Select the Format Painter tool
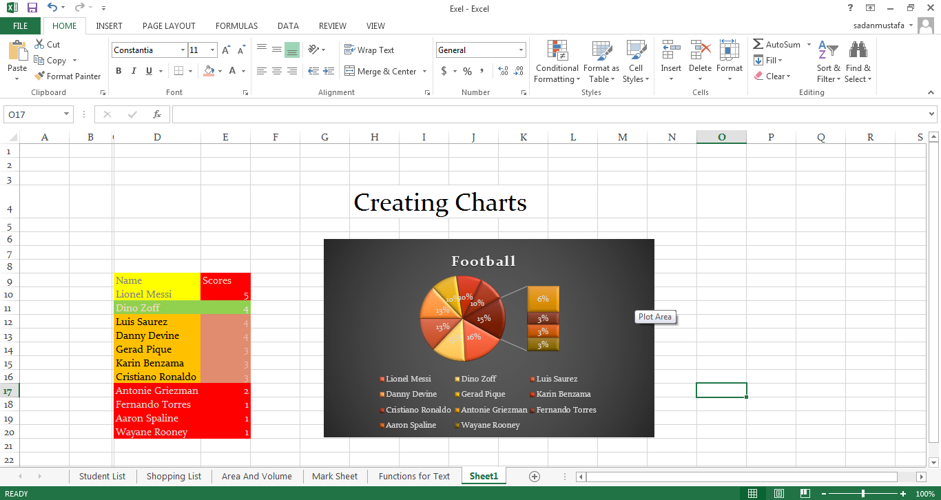941x500 pixels. coord(67,76)
